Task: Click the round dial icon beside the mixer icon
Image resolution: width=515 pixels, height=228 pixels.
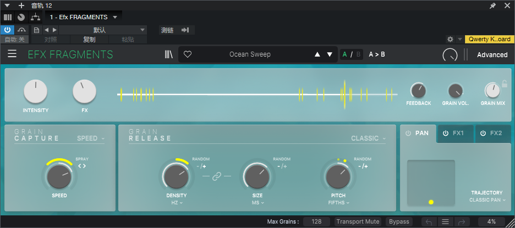Action: (x=21, y=17)
